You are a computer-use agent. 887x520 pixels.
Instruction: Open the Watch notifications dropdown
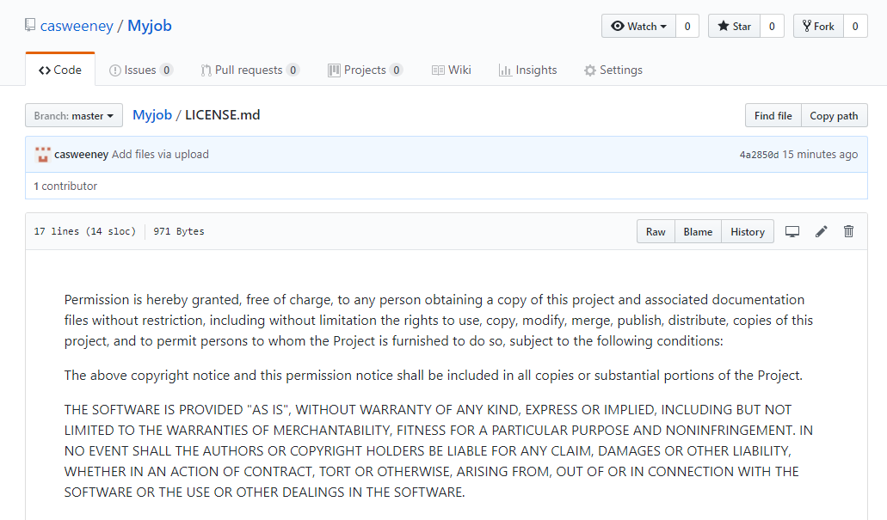[638, 27]
